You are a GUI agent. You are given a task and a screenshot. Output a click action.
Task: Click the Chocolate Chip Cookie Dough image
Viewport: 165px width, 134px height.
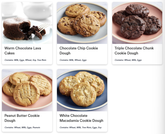[82, 23]
